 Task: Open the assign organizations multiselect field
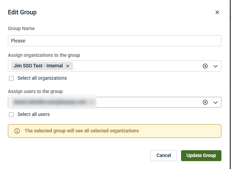[x=115, y=66]
